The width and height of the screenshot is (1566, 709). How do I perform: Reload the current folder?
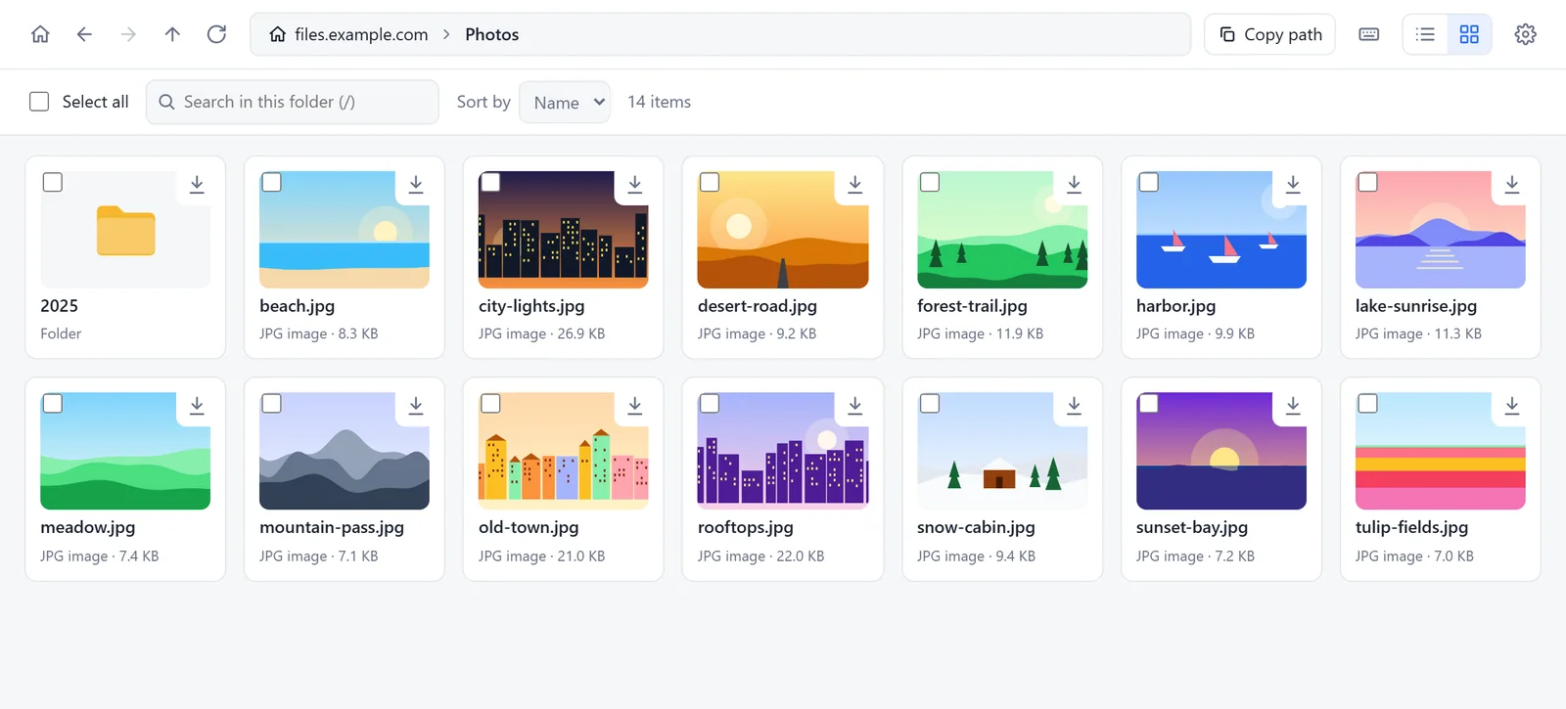tap(216, 34)
